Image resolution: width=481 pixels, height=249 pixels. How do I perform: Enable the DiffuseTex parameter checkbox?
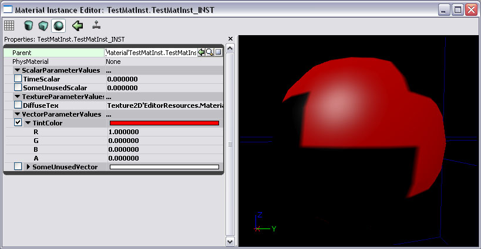point(18,105)
